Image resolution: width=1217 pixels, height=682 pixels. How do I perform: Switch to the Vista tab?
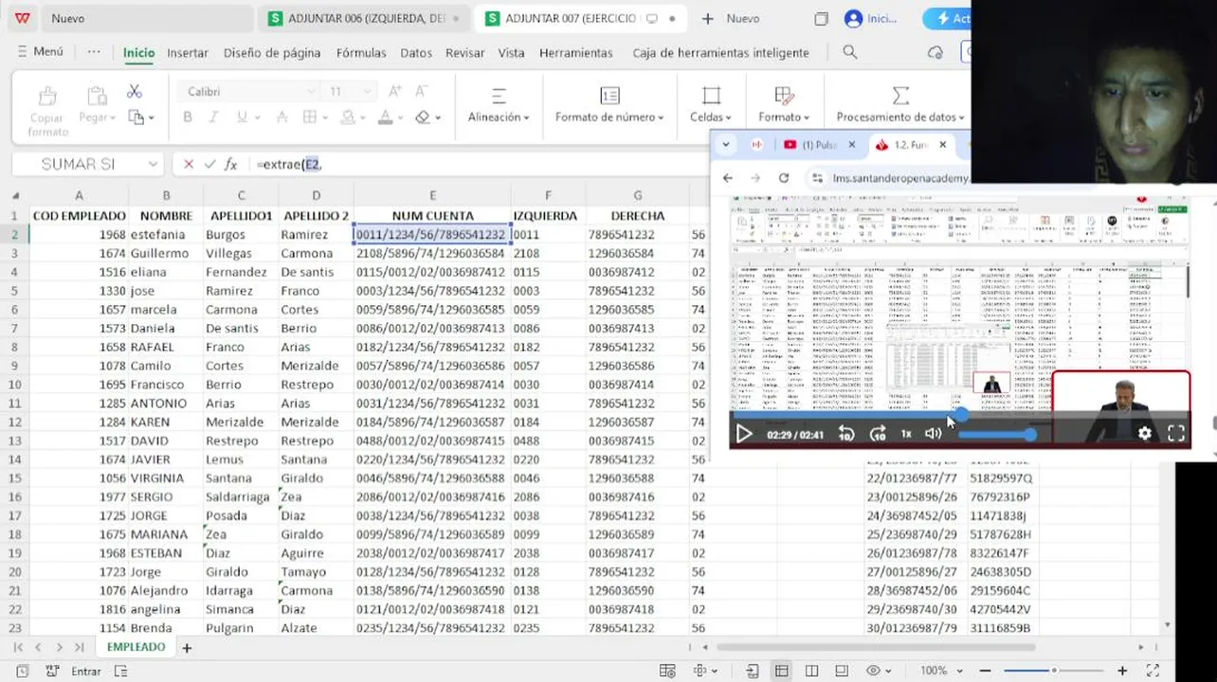[512, 53]
